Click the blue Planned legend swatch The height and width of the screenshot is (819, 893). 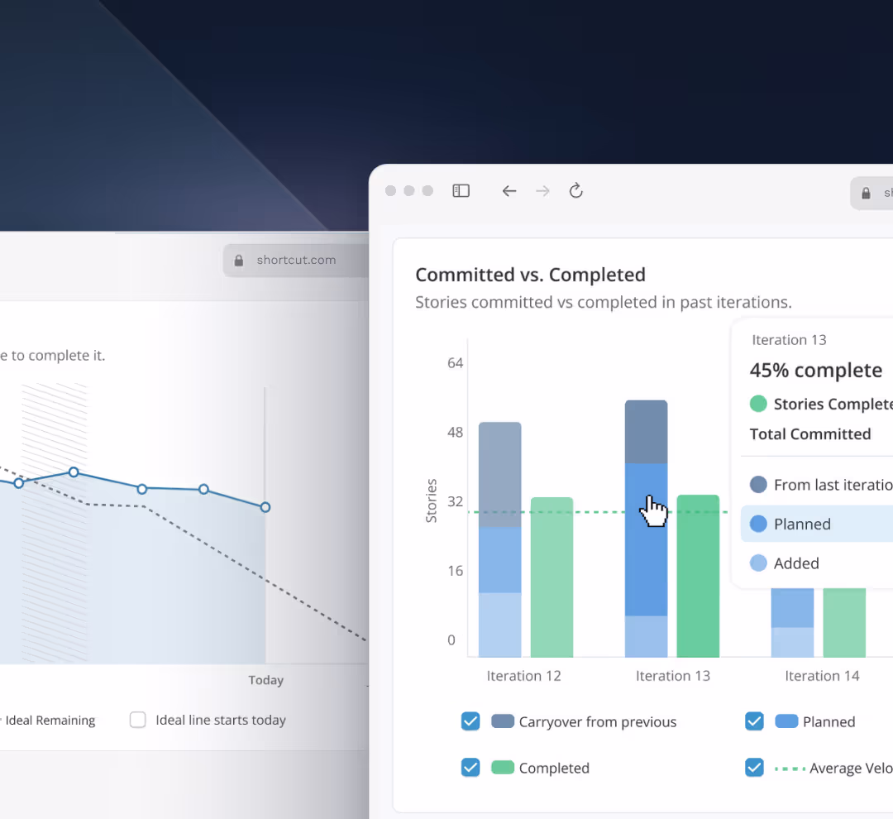click(x=786, y=721)
